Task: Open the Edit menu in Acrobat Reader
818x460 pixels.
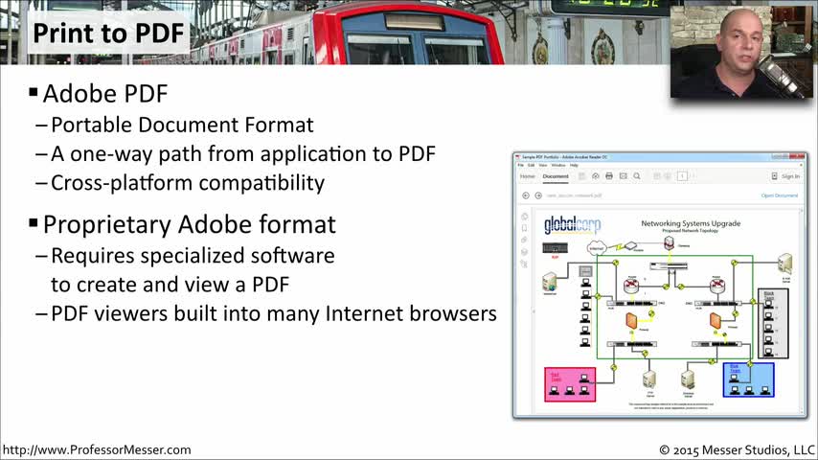Action: 531,165
